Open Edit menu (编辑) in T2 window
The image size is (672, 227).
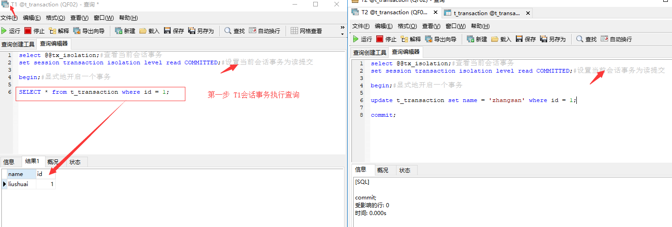pyautogui.click(x=384, y=26)
